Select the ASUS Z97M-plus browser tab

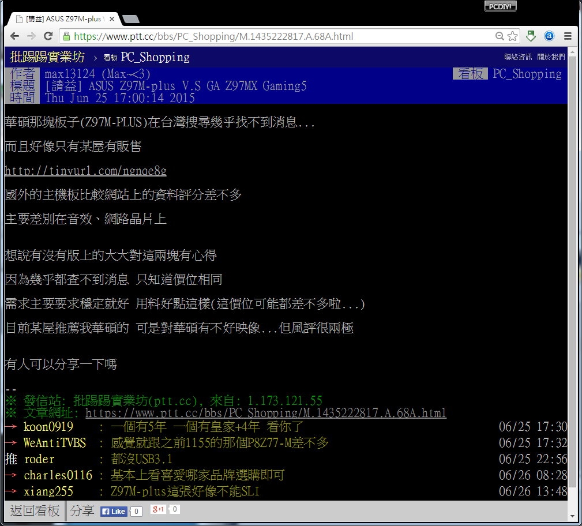pos(63,19)
